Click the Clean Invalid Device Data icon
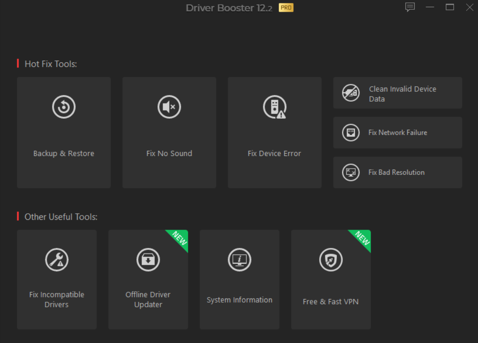 [x=351, y=93]
